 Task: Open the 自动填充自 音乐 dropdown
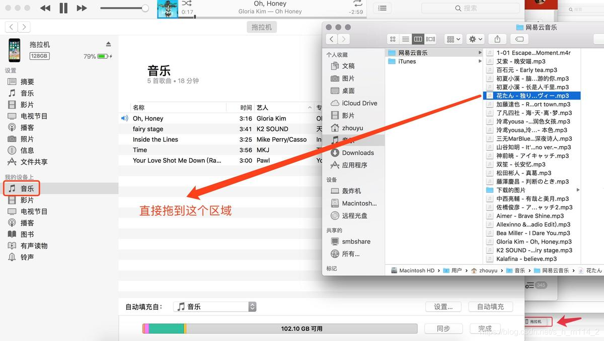(215, 306)
